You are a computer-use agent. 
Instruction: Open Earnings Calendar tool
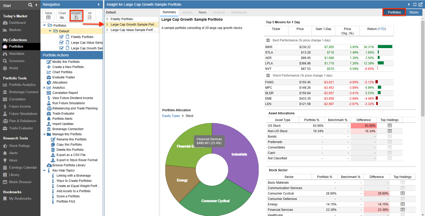(x=23, y=168)
